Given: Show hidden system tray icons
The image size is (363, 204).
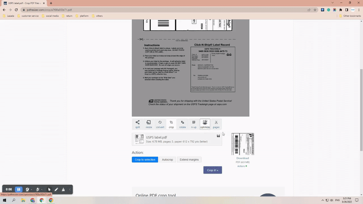Looking at the screenshot, I should pos(323,200).
